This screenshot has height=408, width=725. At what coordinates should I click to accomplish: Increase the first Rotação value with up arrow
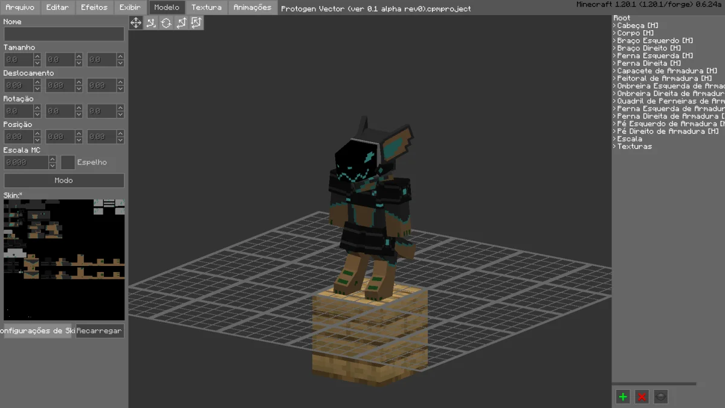coord(37,108)
